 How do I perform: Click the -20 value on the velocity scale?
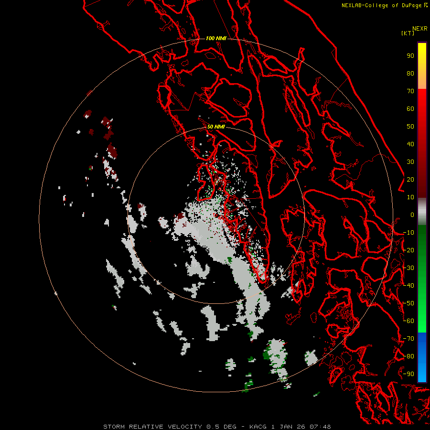pos(408,250)
